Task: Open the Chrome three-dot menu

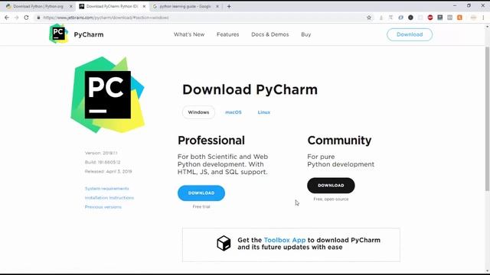Action: point(483,18)
